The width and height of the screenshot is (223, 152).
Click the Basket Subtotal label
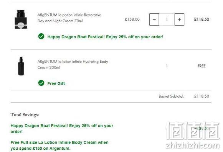point(171,96)
